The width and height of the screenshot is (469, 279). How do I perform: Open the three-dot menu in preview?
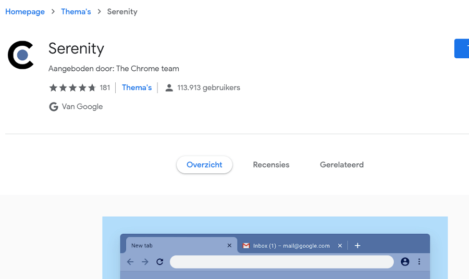(419, 262)
